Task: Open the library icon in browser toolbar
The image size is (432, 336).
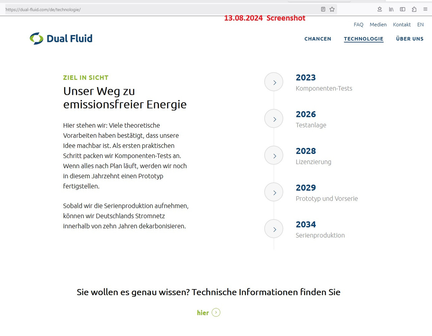Action: (391, 9)
